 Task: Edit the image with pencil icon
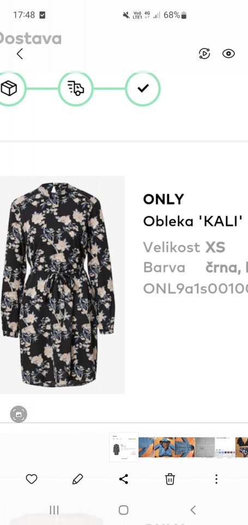[x=77, y=479]
